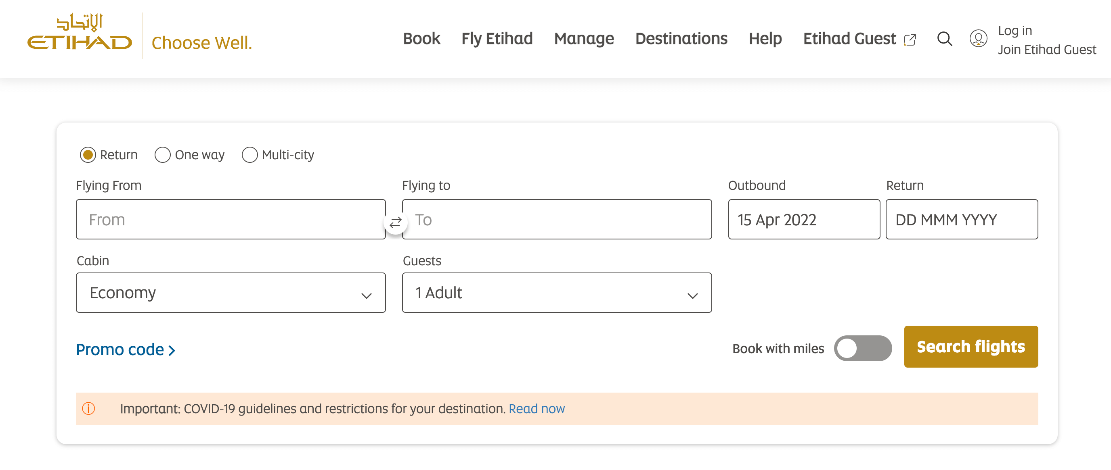Viewport: 1111px width, 470px height.
Task: Open the Outbound date picker
Action: [803, 219]
